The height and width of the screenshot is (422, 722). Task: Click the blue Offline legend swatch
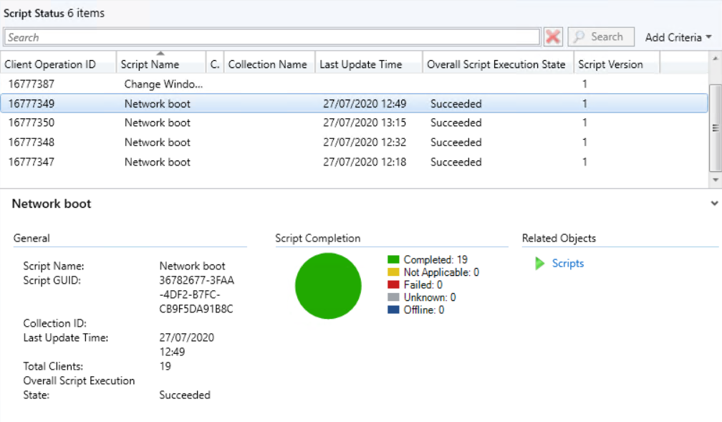(x=393, y=310)
